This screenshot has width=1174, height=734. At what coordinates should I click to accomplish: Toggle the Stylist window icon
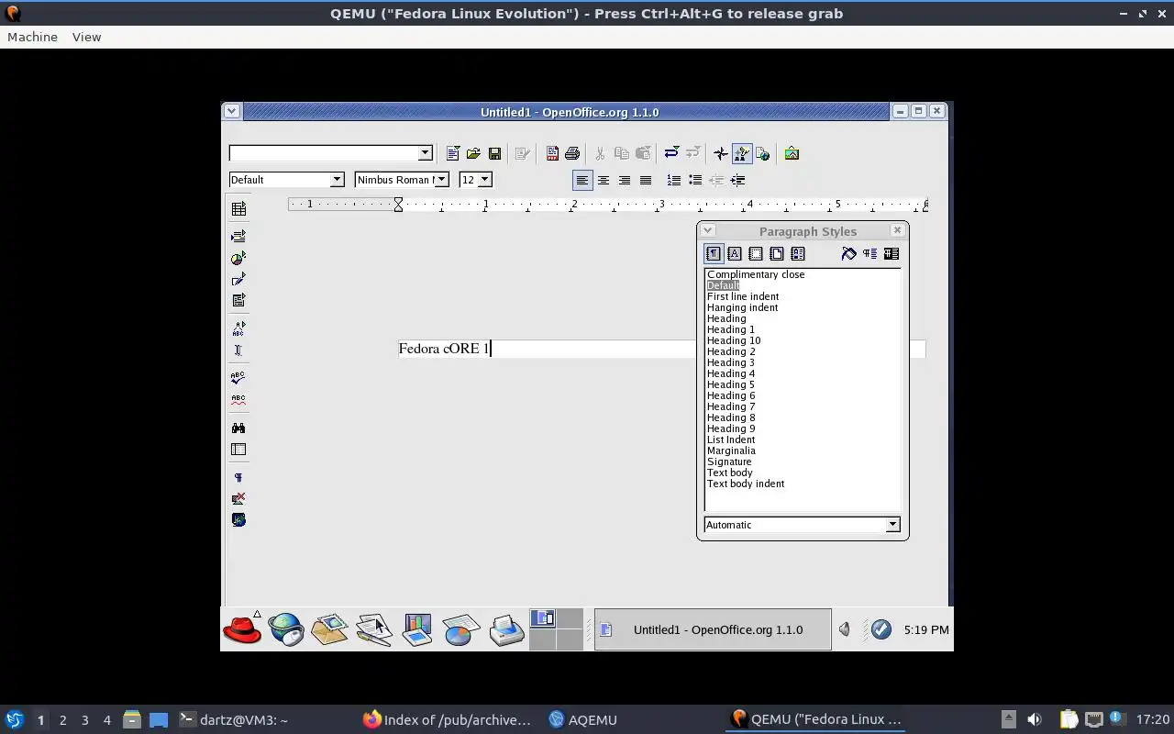click(x=742, y=153)
